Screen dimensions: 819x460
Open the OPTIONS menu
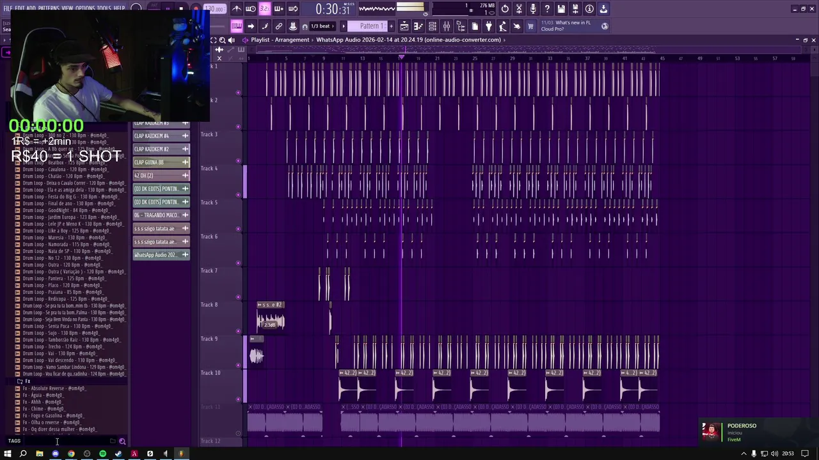click(85, 8)
